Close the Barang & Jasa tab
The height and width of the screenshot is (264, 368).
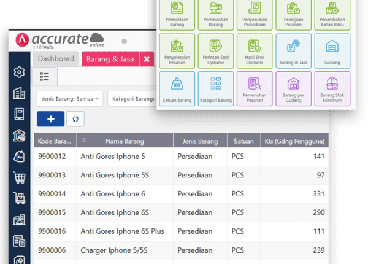pyautogui.click(x=147, y=59)
